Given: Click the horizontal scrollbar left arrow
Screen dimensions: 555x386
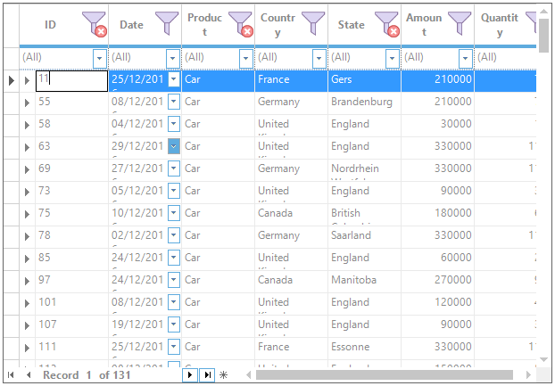Looking at the screenshot, I should pos(248,374).
